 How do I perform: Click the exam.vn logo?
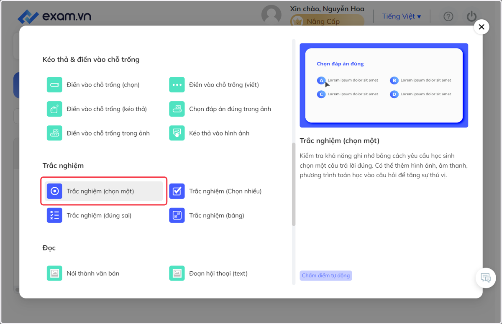pyautogui.click(x=54, y=16)
